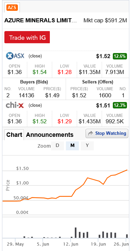131x251 pixels.
Task: Set chart zoom to Y (year)
Action: tap(87, 146)
